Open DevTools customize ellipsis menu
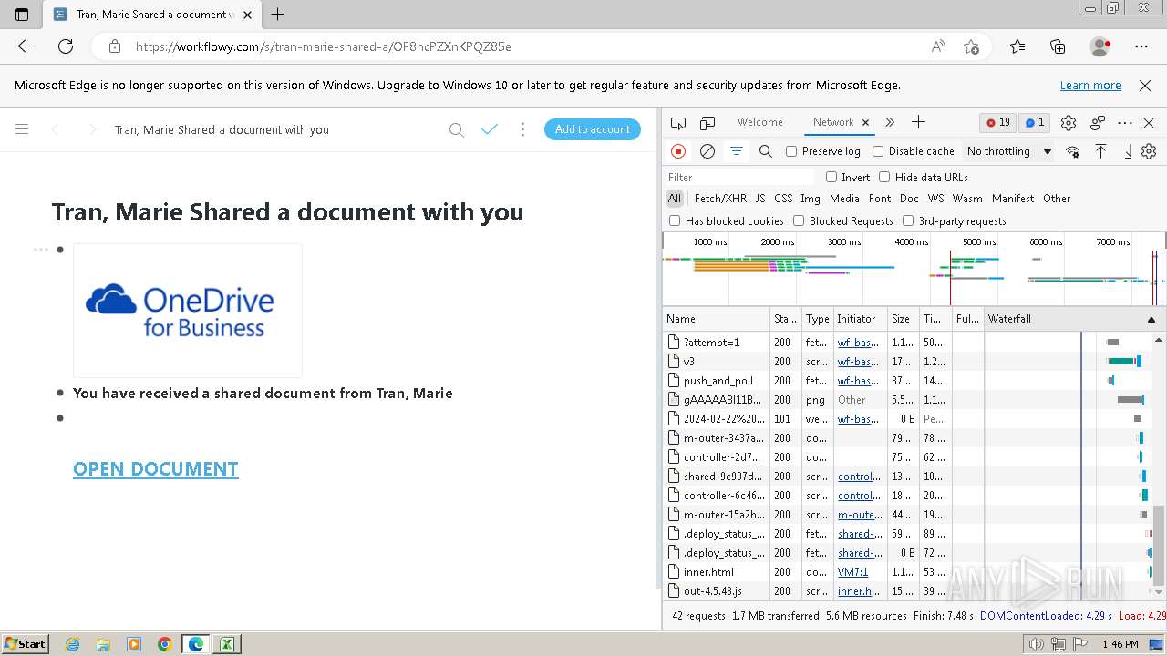 click(x=1125, y=123)
